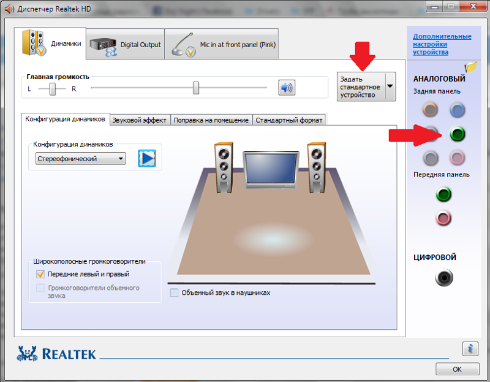Click the orange rear panel jack
Image resolution: width=490 pixels, height=382 pixels.
pyautogui.click(x=430, y=110)
